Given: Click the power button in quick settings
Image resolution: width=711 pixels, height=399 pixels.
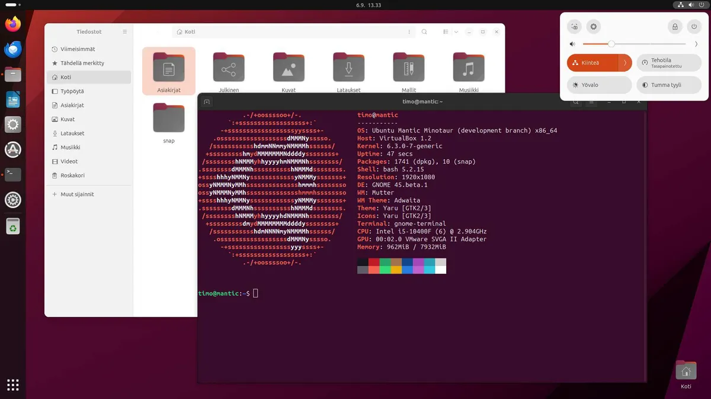Looking at the screenshot, I should pyautogui.click(x=693, y=27).
